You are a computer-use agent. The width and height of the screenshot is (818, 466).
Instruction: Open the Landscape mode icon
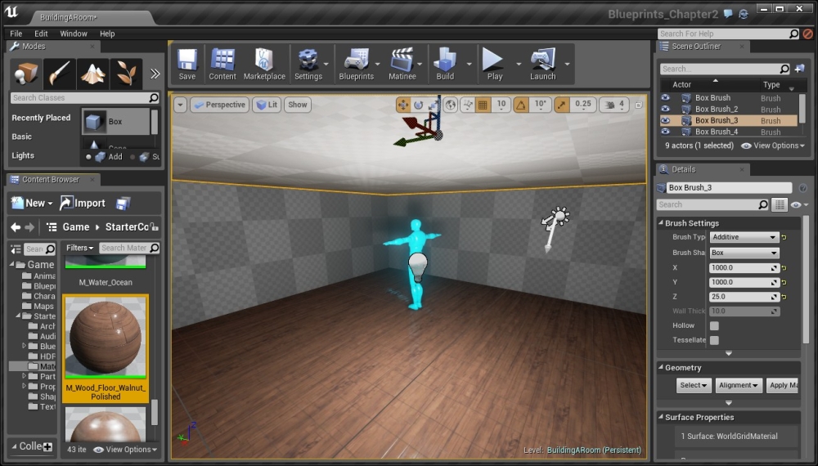[x=92, y=73]
